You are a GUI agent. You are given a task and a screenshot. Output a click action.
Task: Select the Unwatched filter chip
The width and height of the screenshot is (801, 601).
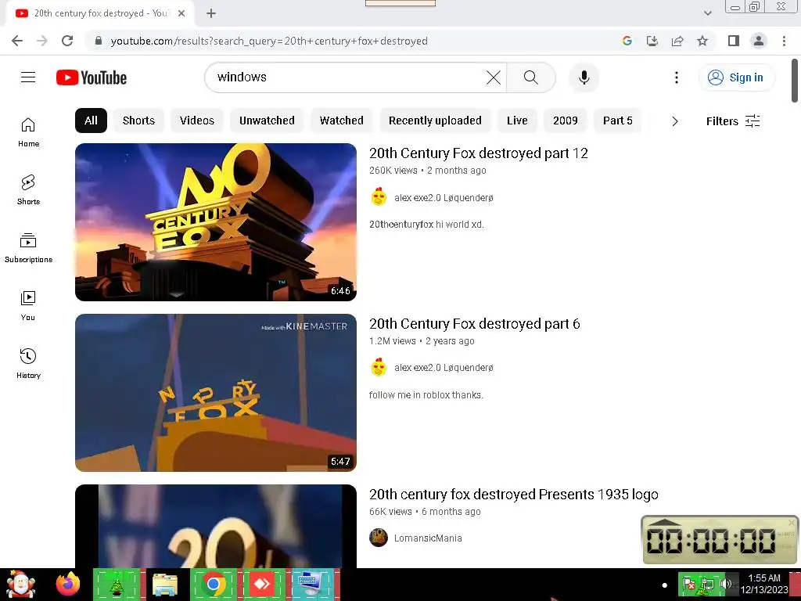[267, 121]
